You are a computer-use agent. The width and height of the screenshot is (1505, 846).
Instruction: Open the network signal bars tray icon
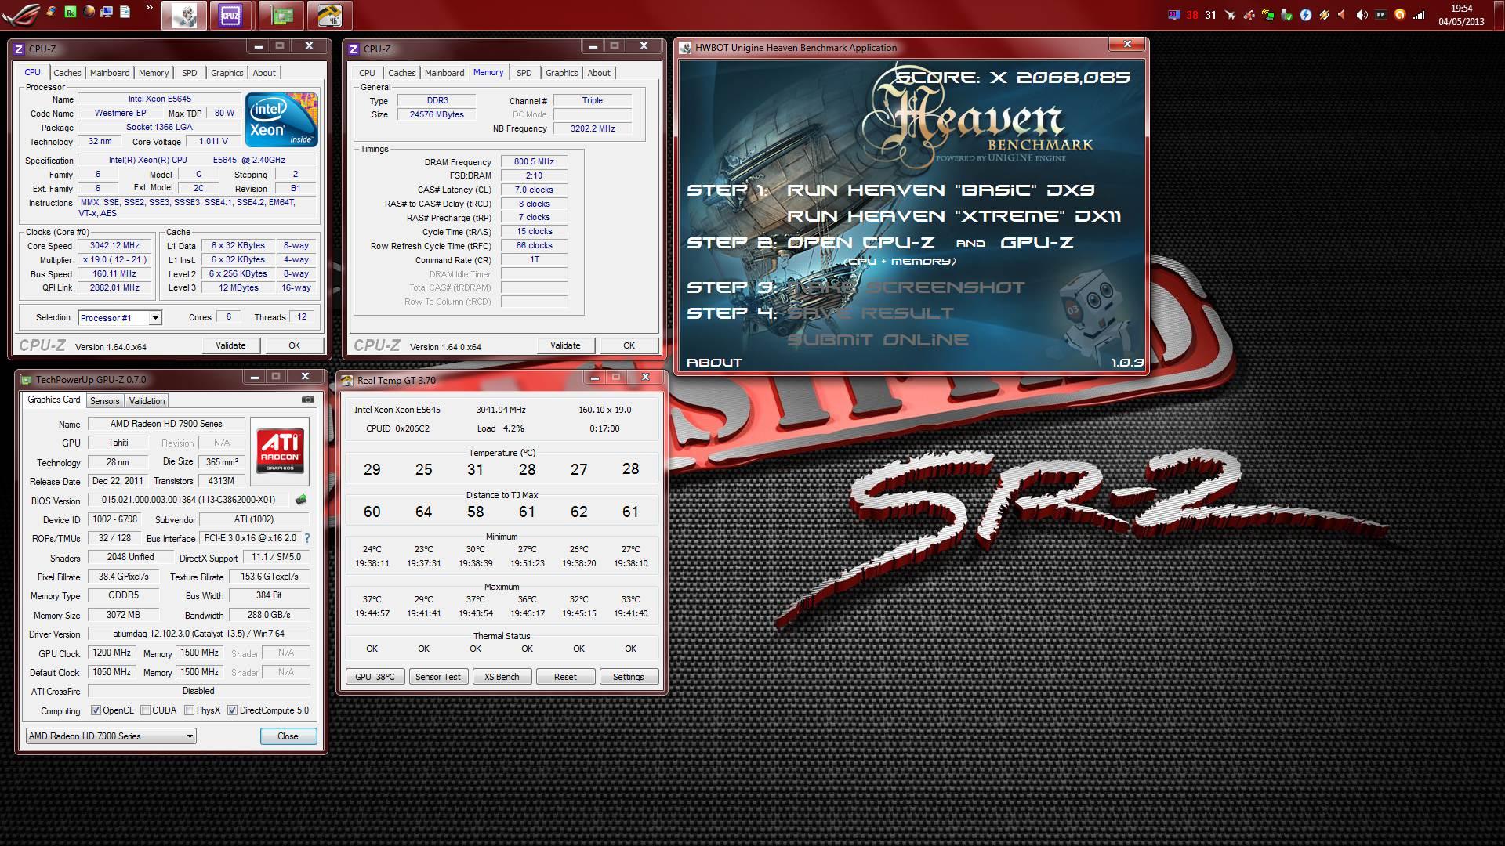point(1419,14)
